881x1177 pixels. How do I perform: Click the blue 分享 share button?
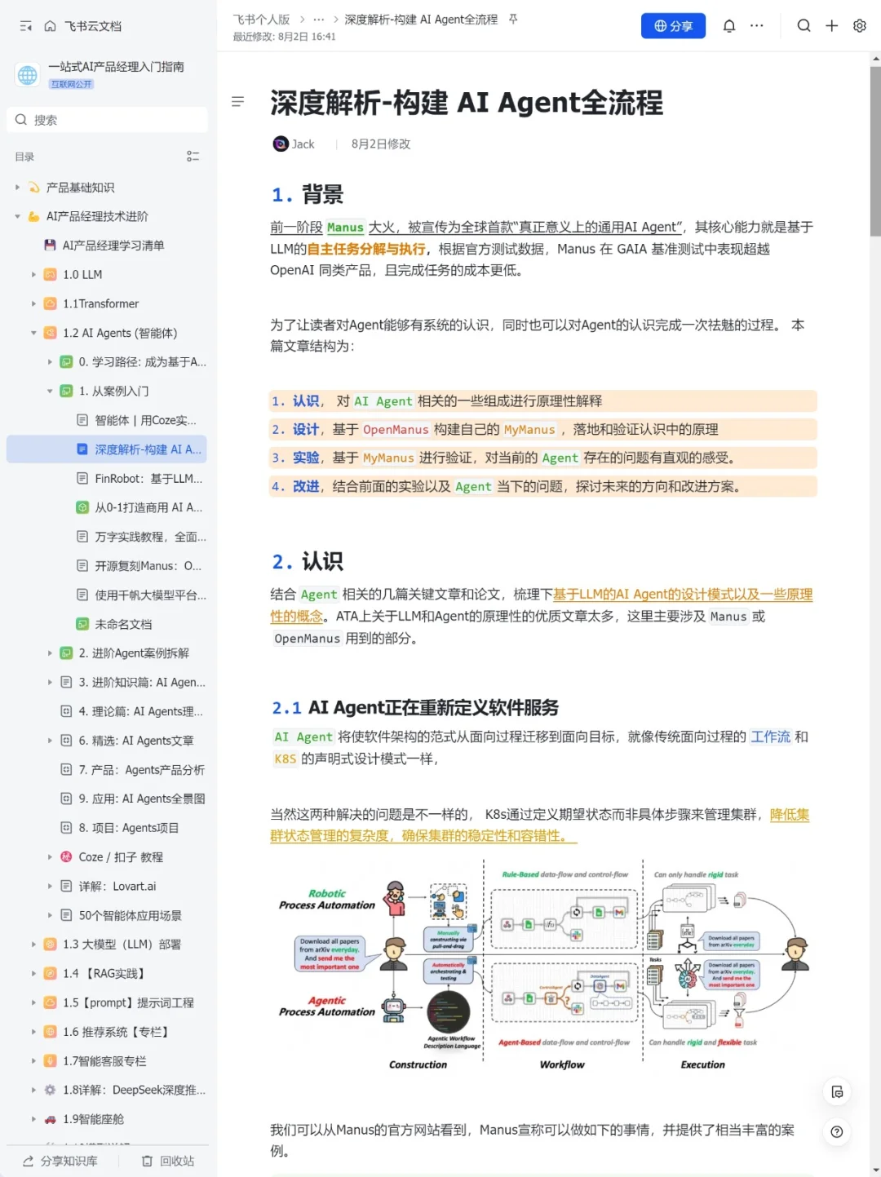click(673, 25)
